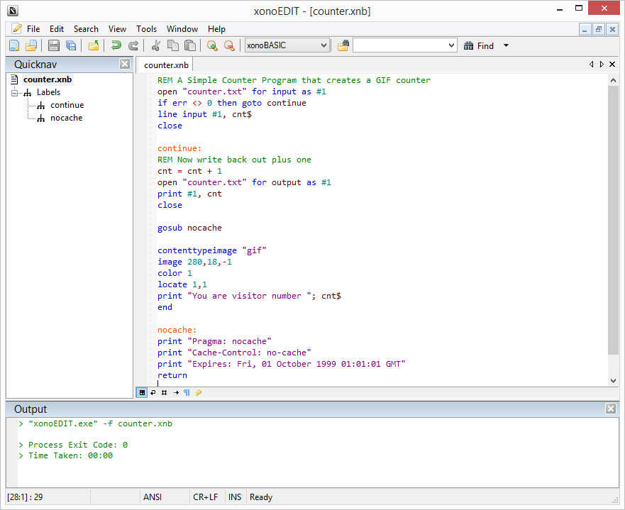Click the icon beside the continue label
625x510 pixels.
[41, 105]
